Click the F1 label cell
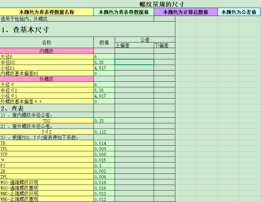Screen dimensions: 261x202 47,165
